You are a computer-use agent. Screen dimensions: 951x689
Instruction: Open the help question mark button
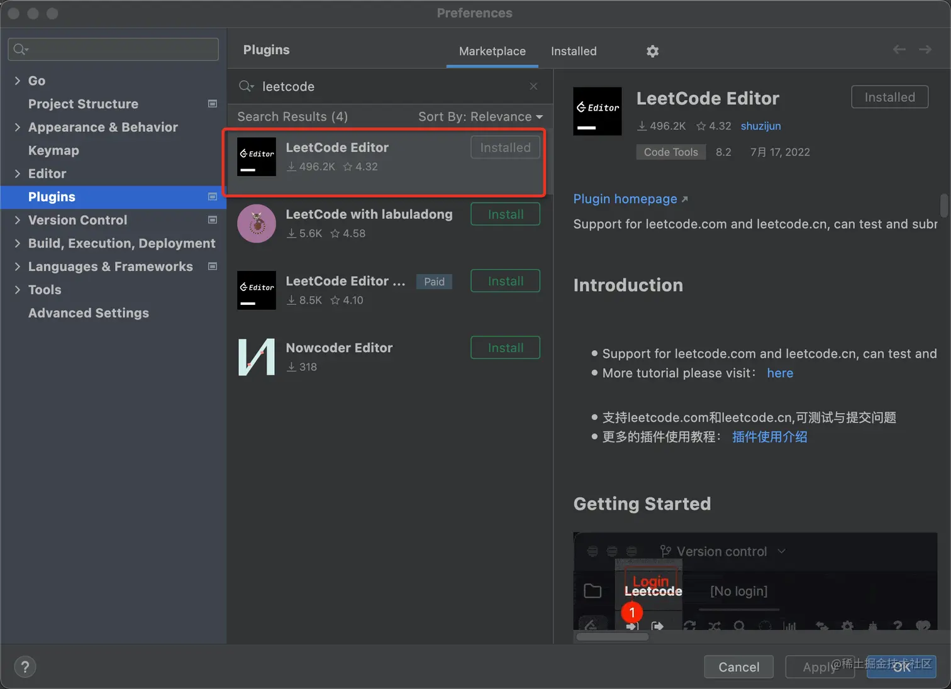[x=25, y=667]
